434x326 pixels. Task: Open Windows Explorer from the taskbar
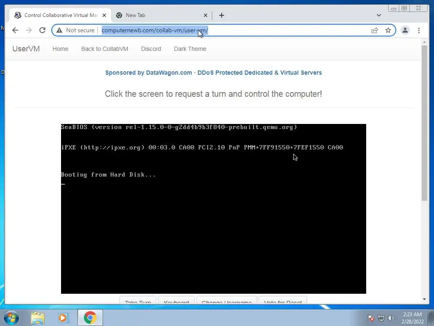coord(38,318)
